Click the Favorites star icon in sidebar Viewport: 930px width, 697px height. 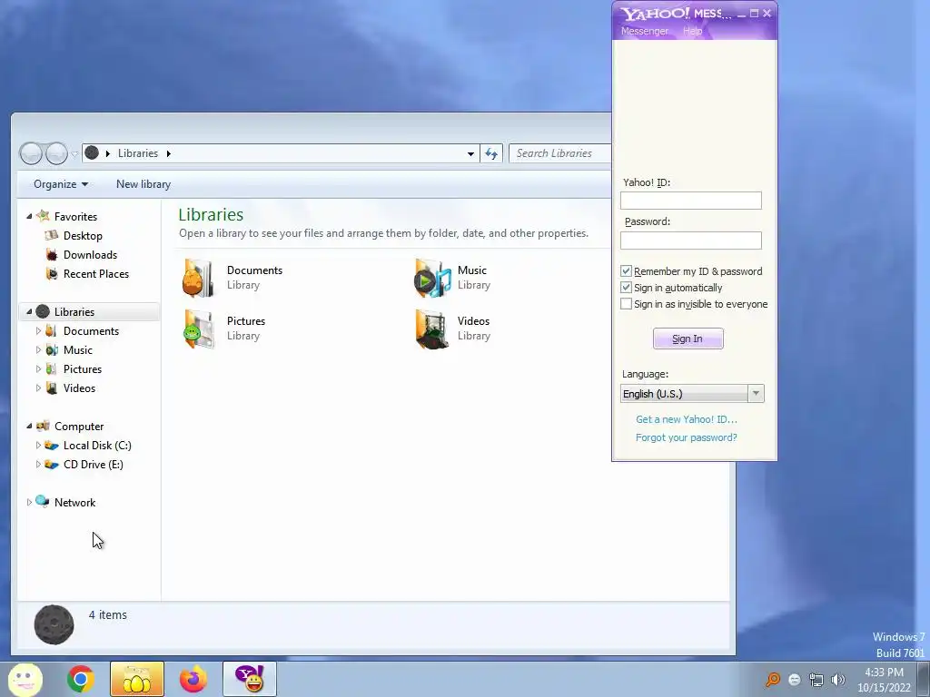[x=43, y=216]
